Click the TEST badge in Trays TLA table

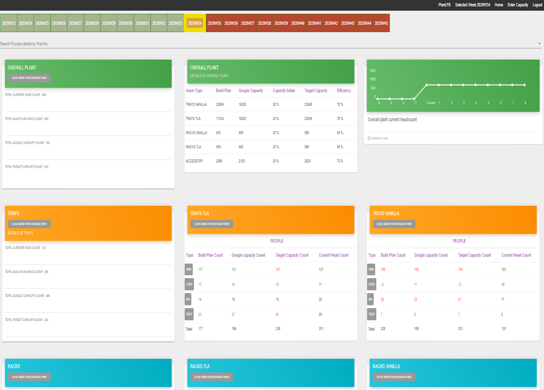(x=189, y=314)
